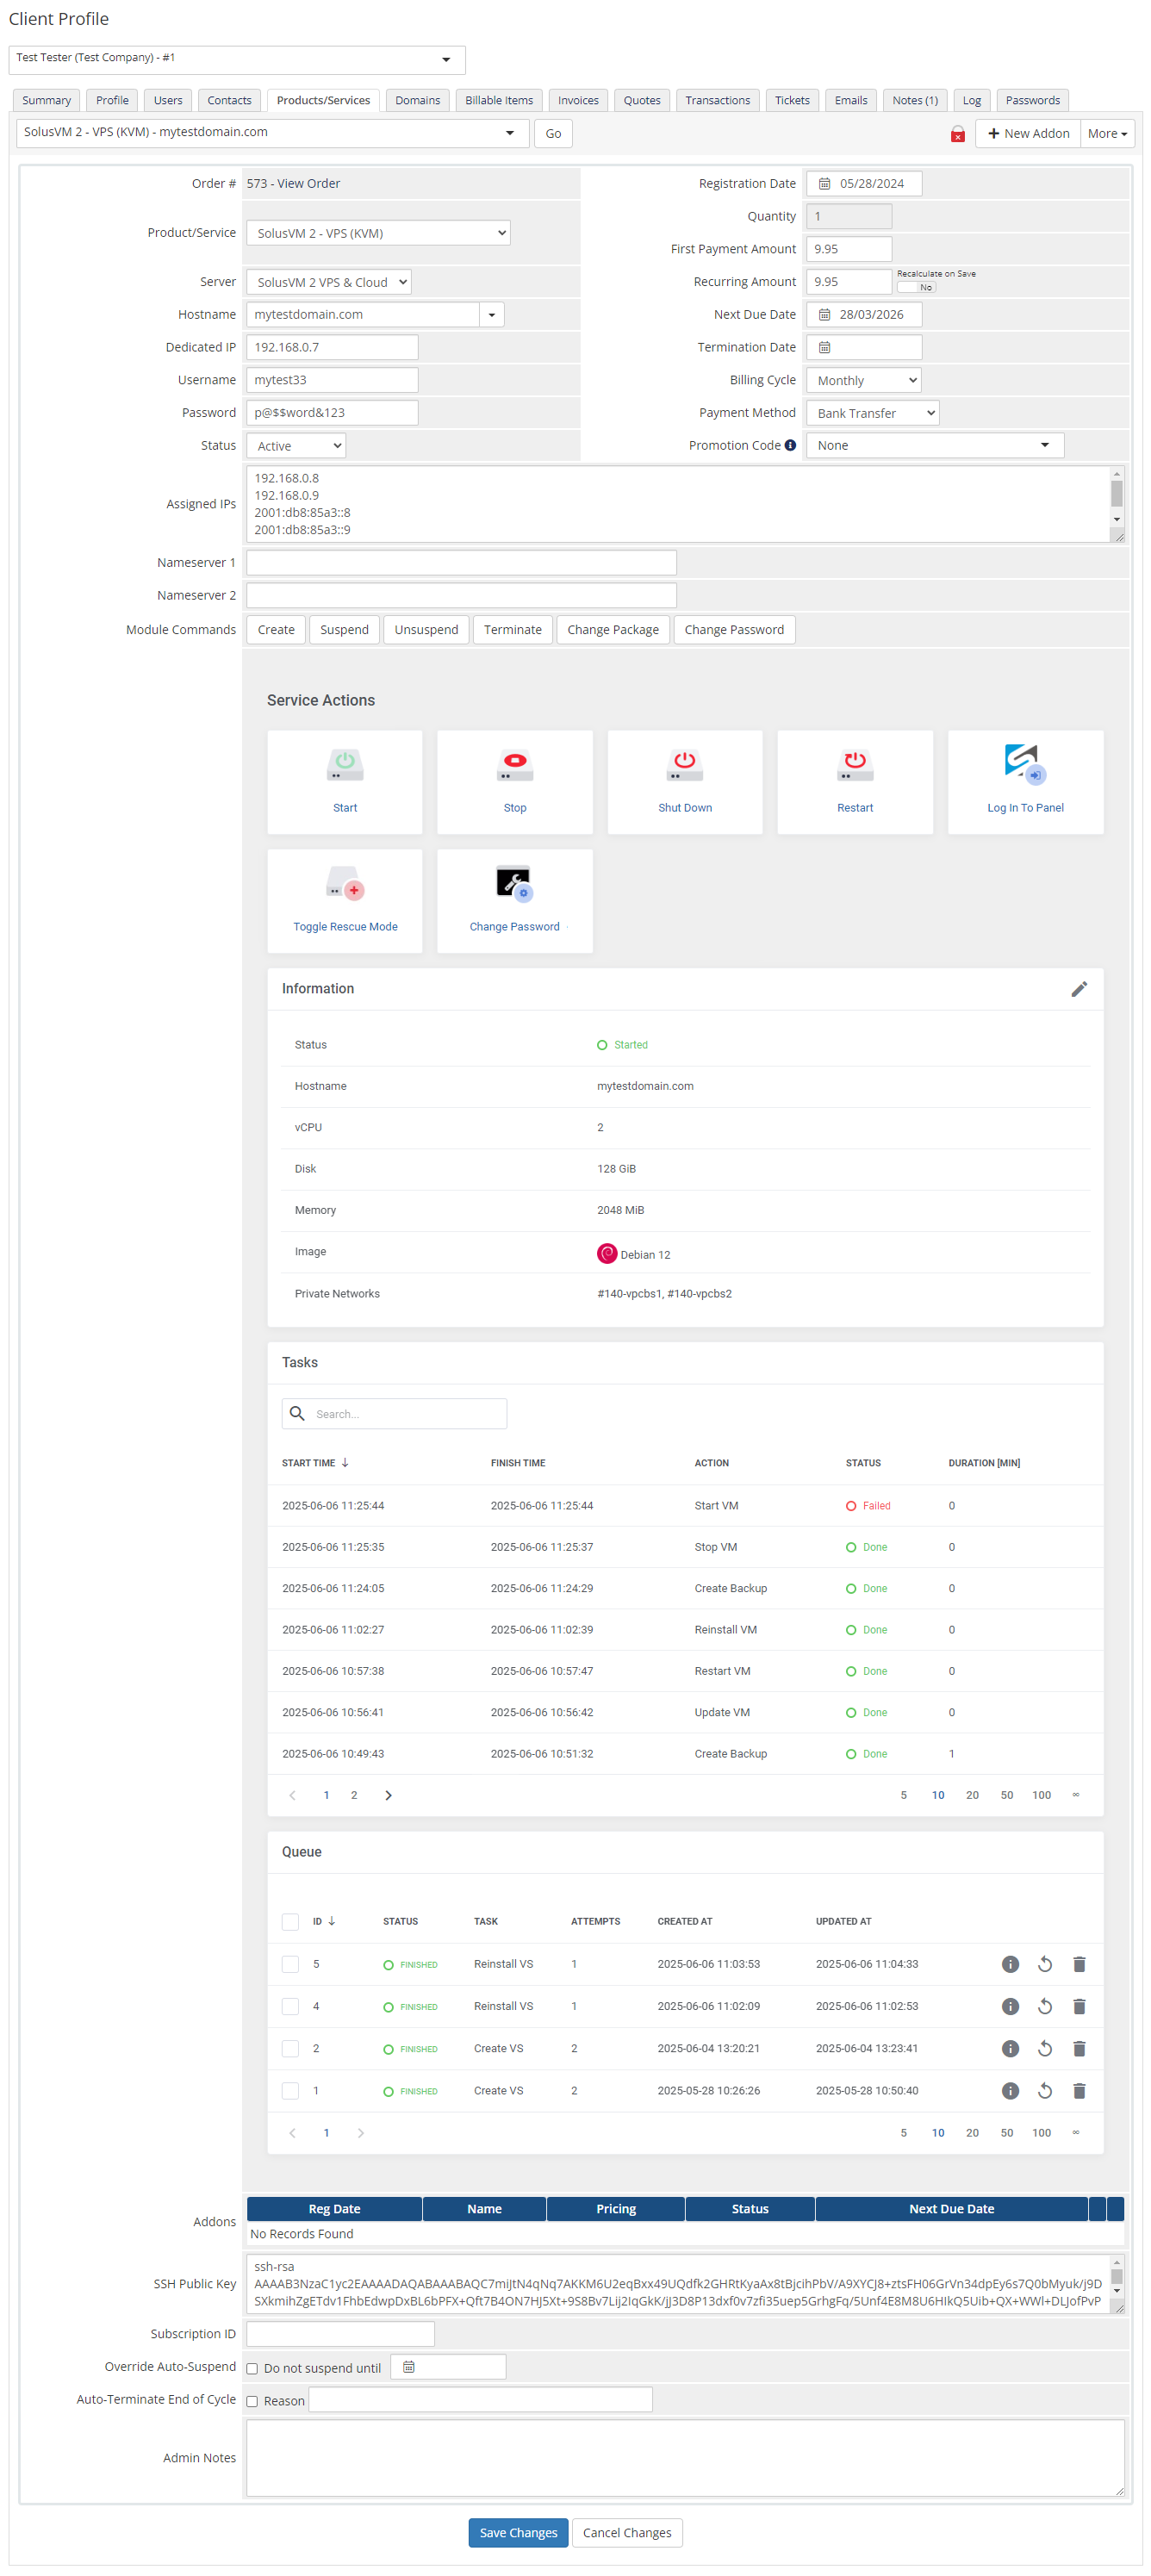
Task: Open the Server dropdown
Action: [x=329, y=282]
